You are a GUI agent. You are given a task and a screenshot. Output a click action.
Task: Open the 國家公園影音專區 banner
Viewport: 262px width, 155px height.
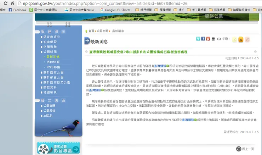[58, 148]
